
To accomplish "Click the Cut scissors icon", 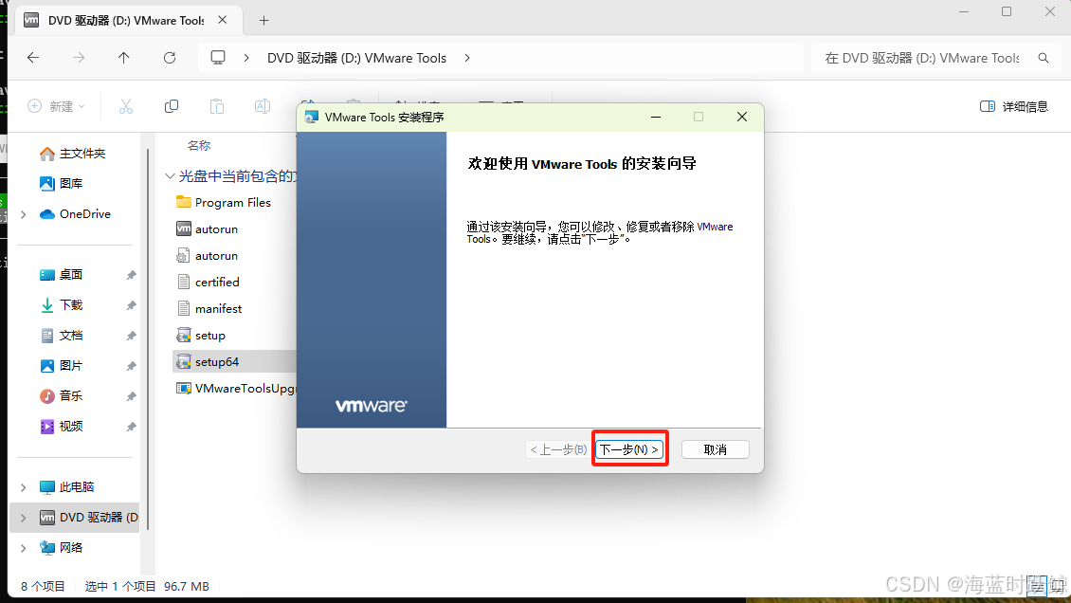I will point(126,106).
